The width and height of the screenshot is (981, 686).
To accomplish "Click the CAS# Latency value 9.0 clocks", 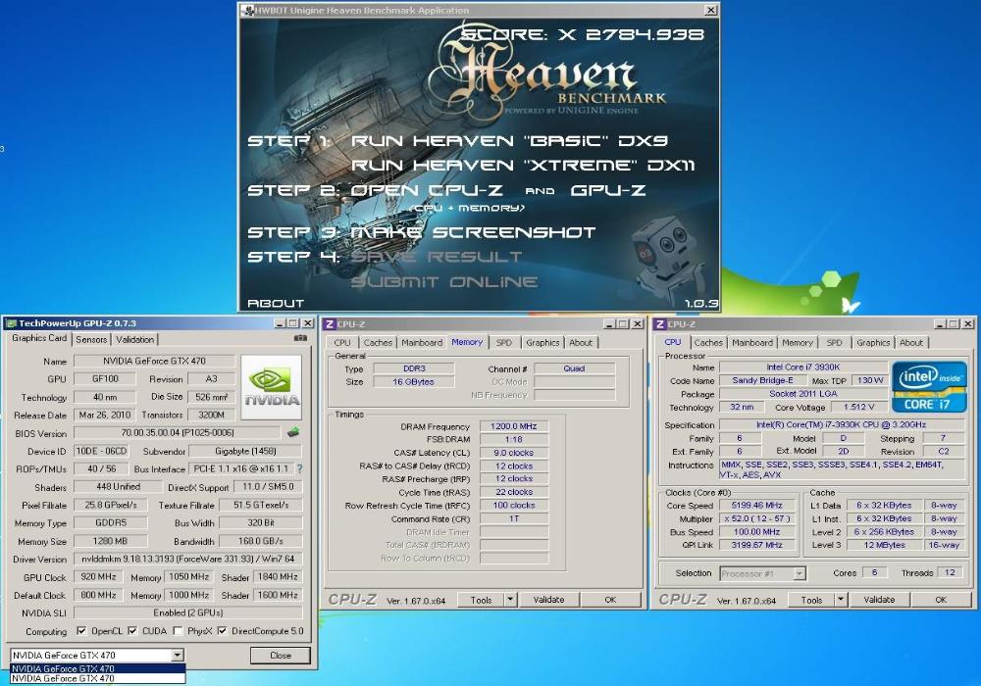I will click(514, 453).
